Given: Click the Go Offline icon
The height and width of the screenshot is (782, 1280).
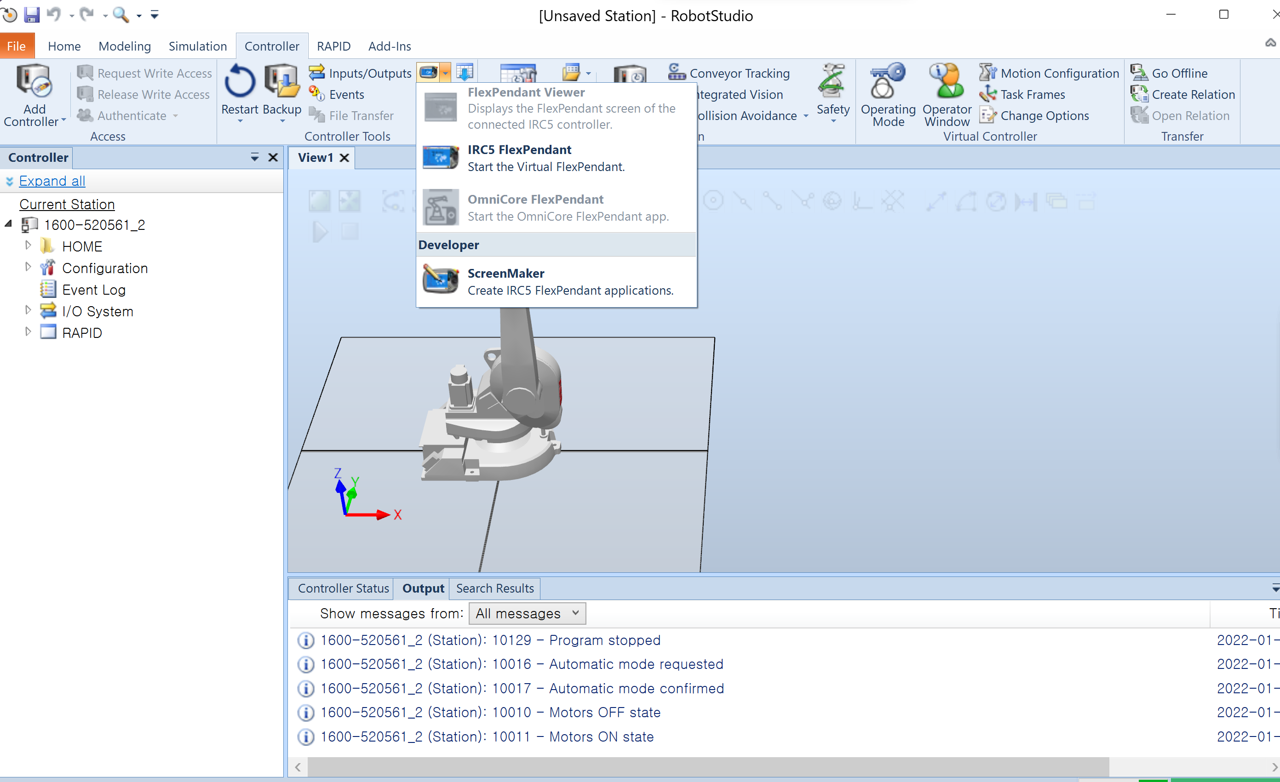Looking at the screenshot, I should click(x=1139, y=73).
